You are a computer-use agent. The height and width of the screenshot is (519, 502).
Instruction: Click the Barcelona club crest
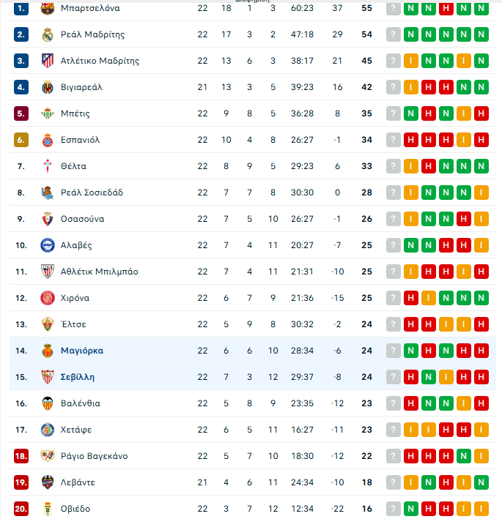tap(48, 8)
